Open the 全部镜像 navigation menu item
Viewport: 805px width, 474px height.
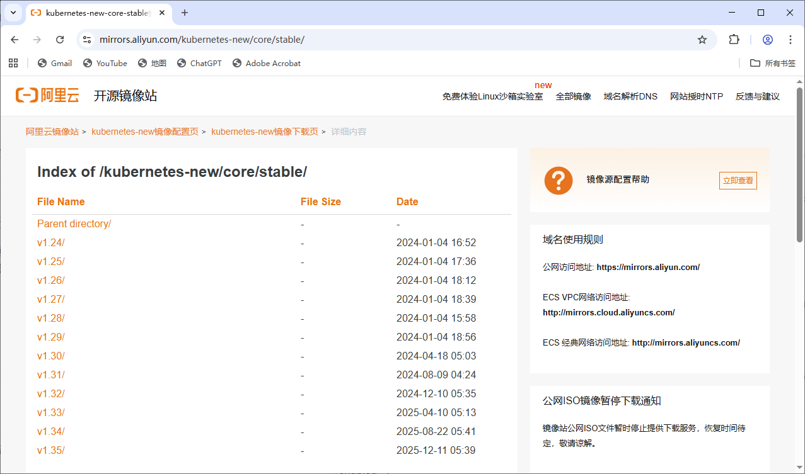pyautogui.click(x=573, y=96)
